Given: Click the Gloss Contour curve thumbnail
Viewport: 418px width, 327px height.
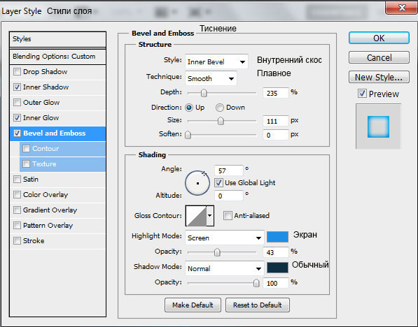Looking at the screenshot, I should (196, 216).
